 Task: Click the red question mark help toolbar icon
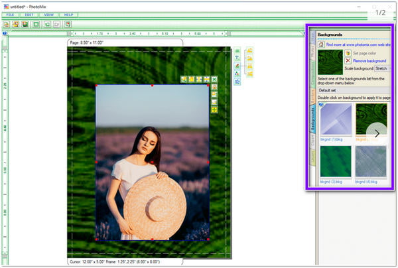pyautogui.click(x=68, y=25)
